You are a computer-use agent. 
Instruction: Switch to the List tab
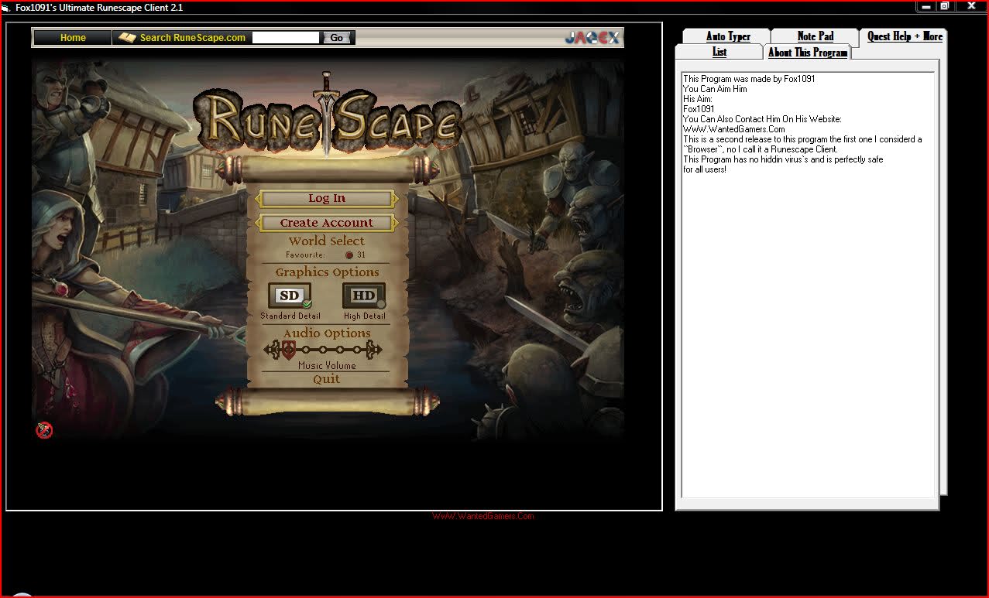coord(719,52)
